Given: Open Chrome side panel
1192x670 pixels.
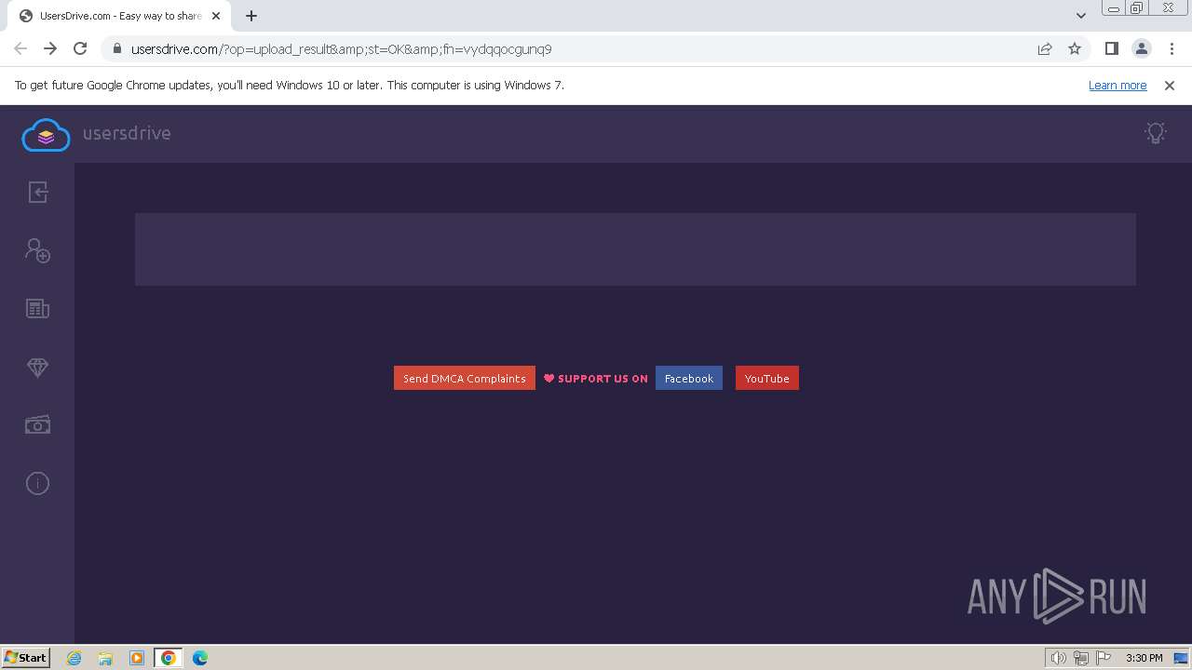Looking at the screenshot, I should (x=1112, y=48).
